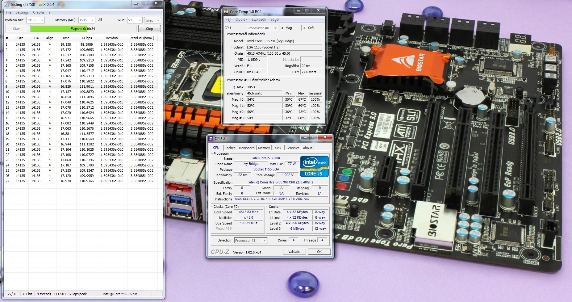Screen dimensions: 572x302
Task: Open the Fájl menu in Core Temp
Action: pos(228,19)
